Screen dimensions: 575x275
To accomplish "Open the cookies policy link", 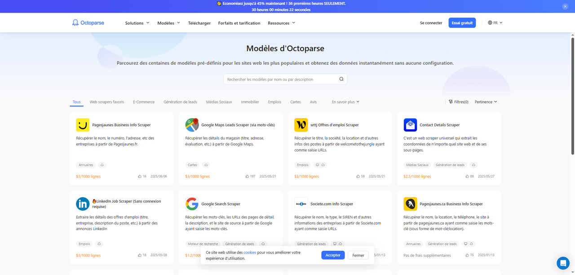I will pyautogui.click(x=250, y=253).
